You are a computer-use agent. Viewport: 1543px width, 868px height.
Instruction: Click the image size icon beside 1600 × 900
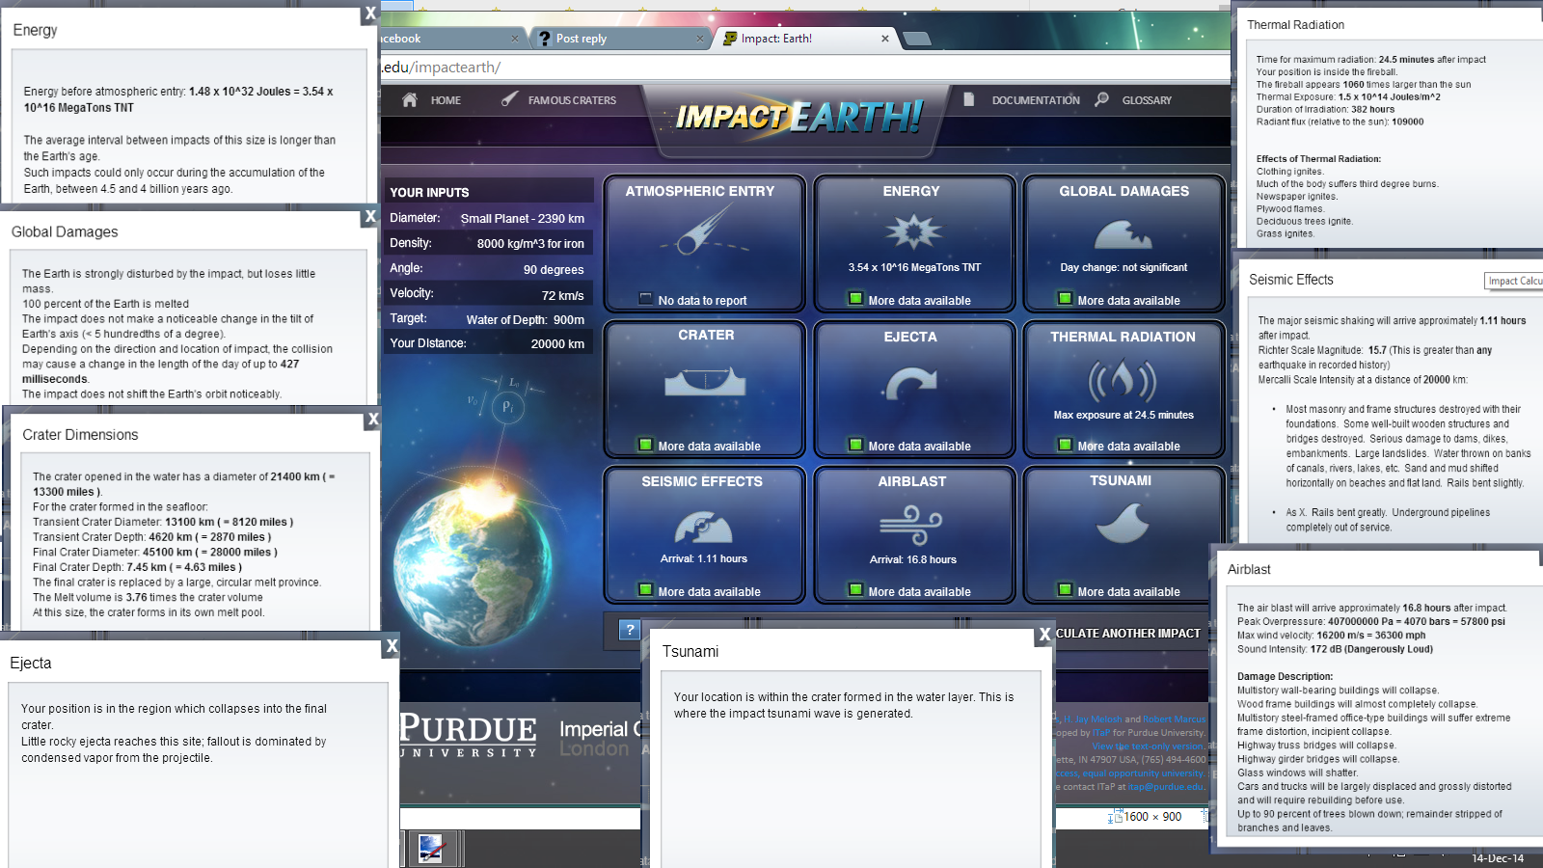point(1115,817)
